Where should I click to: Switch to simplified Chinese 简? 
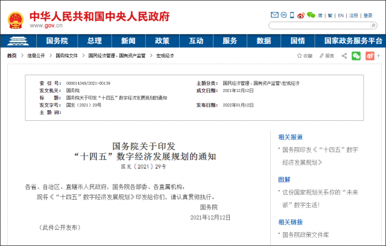pyautogui.click(x=320, y=16)
